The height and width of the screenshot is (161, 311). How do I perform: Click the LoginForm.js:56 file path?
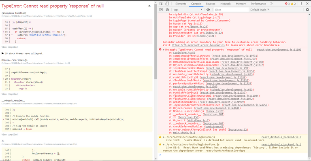47,16
